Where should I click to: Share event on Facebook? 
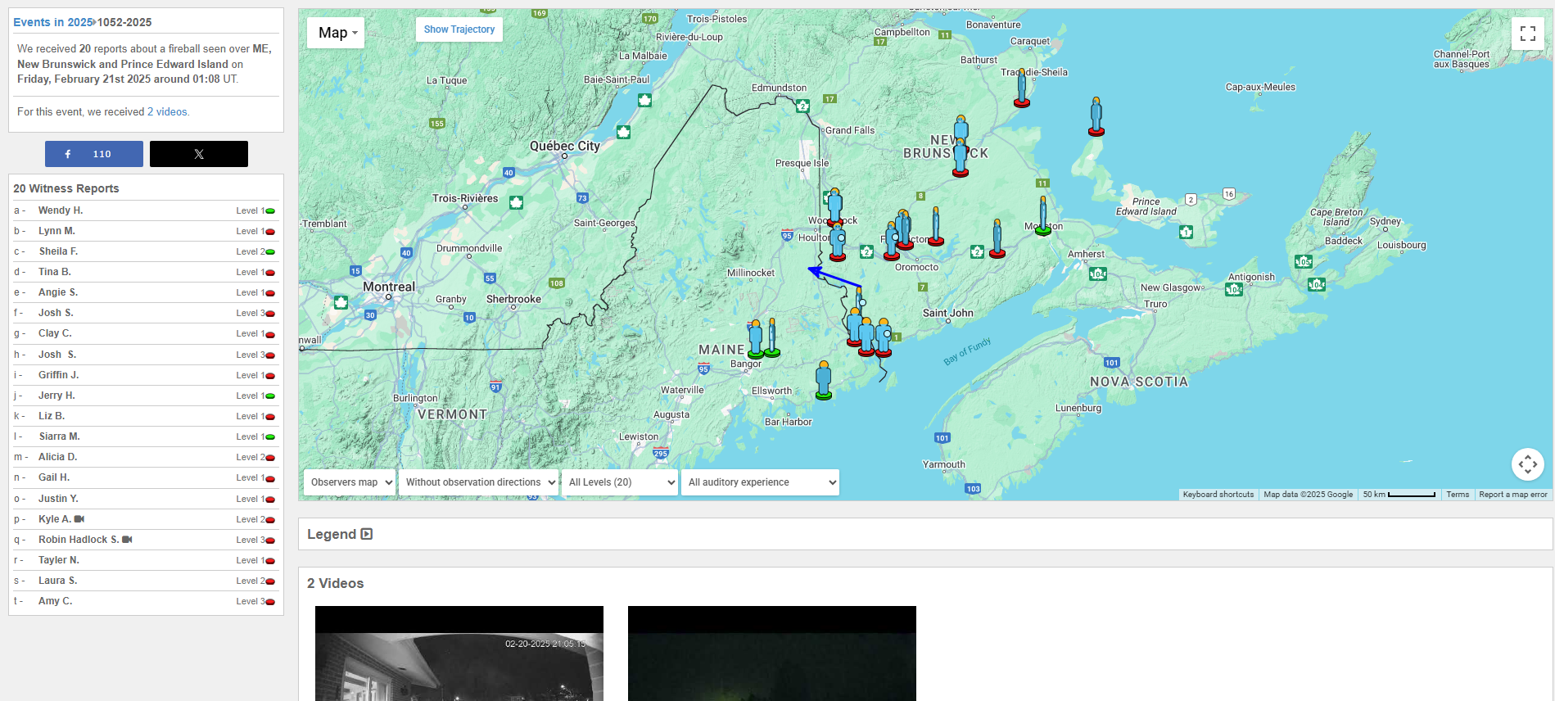[94, 154]
